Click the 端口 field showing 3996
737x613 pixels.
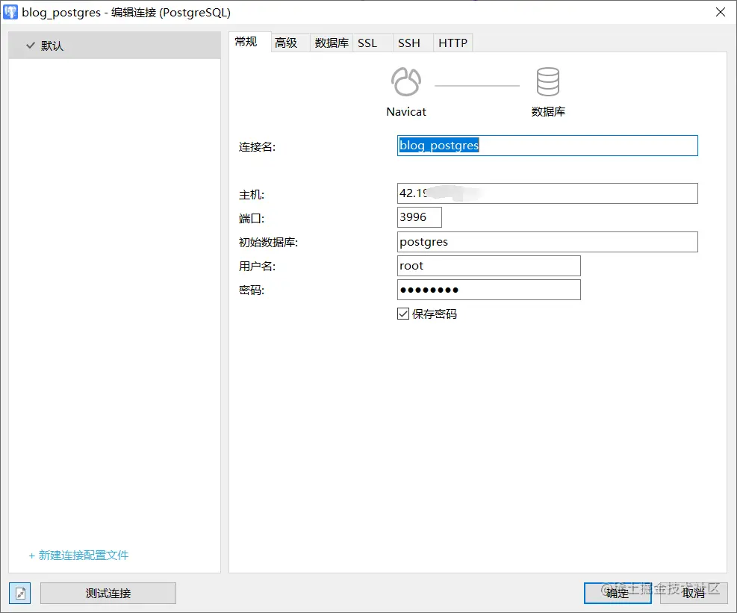click(419, 217)
